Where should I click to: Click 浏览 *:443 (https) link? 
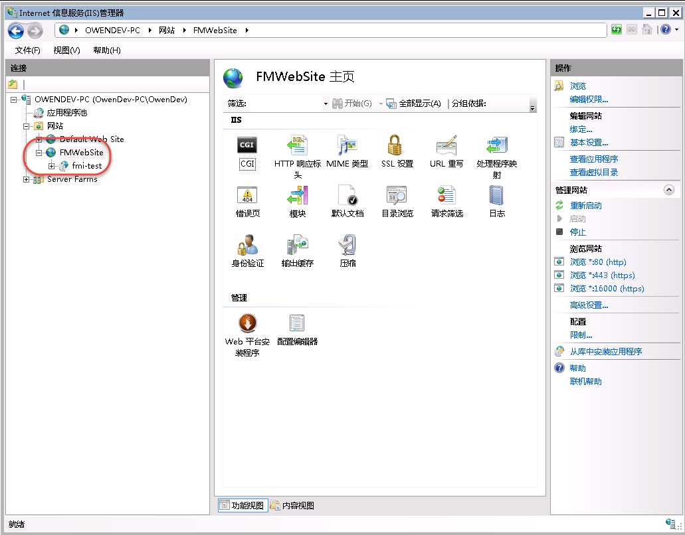tap(602, 275)
